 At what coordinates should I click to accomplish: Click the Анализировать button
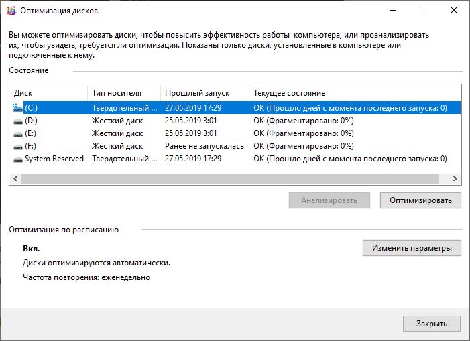pyautogui.click(x=329, y=200)
